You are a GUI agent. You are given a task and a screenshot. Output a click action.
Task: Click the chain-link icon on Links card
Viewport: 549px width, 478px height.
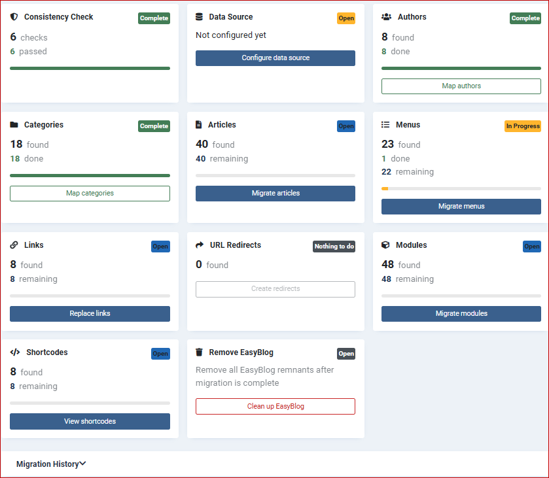(x=14, y=245)
